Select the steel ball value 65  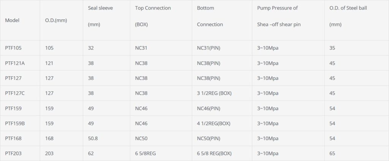332,153
